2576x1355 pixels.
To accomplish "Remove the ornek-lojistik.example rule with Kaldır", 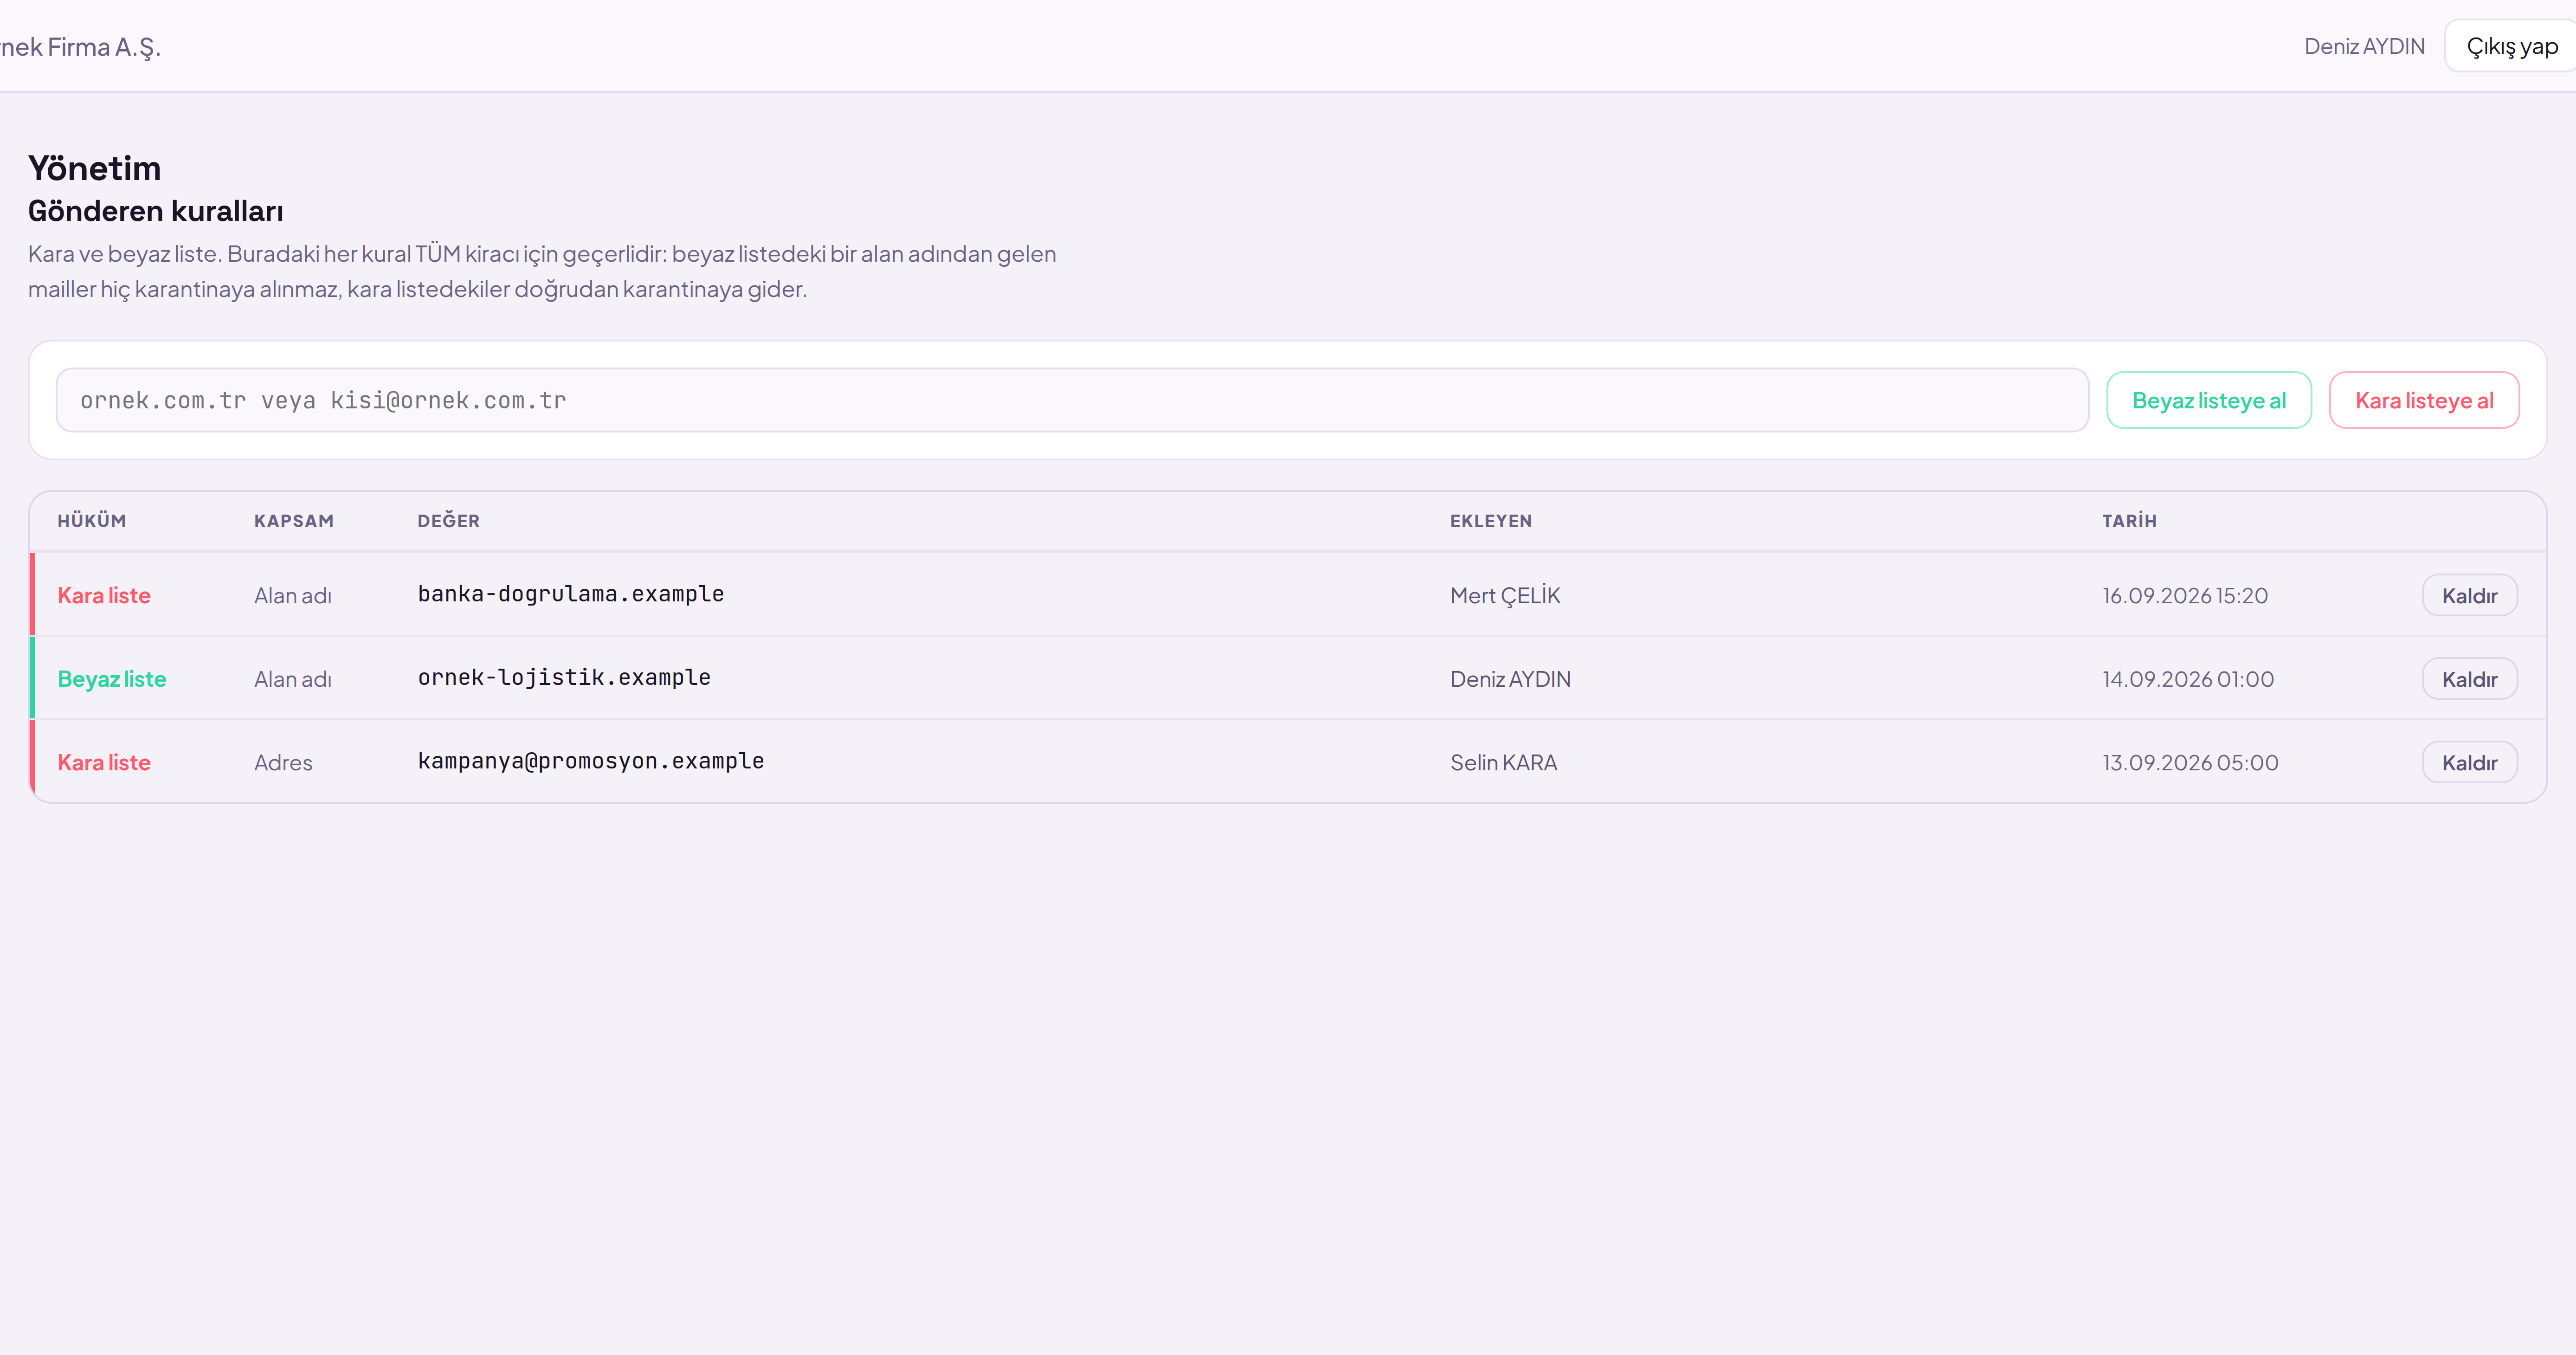I will (x=2469, y=679).
